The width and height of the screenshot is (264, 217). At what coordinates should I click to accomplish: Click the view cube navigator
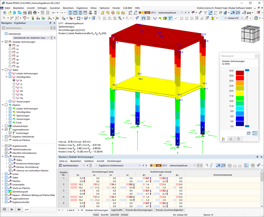(x=250, y=34)
